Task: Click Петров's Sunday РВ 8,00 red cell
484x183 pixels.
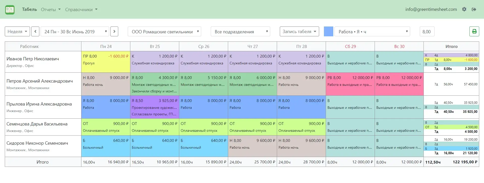Action: point(399,84)
